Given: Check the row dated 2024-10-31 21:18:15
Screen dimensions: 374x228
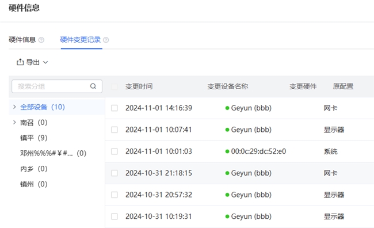Looking at the screenshot, I should 115,173.
